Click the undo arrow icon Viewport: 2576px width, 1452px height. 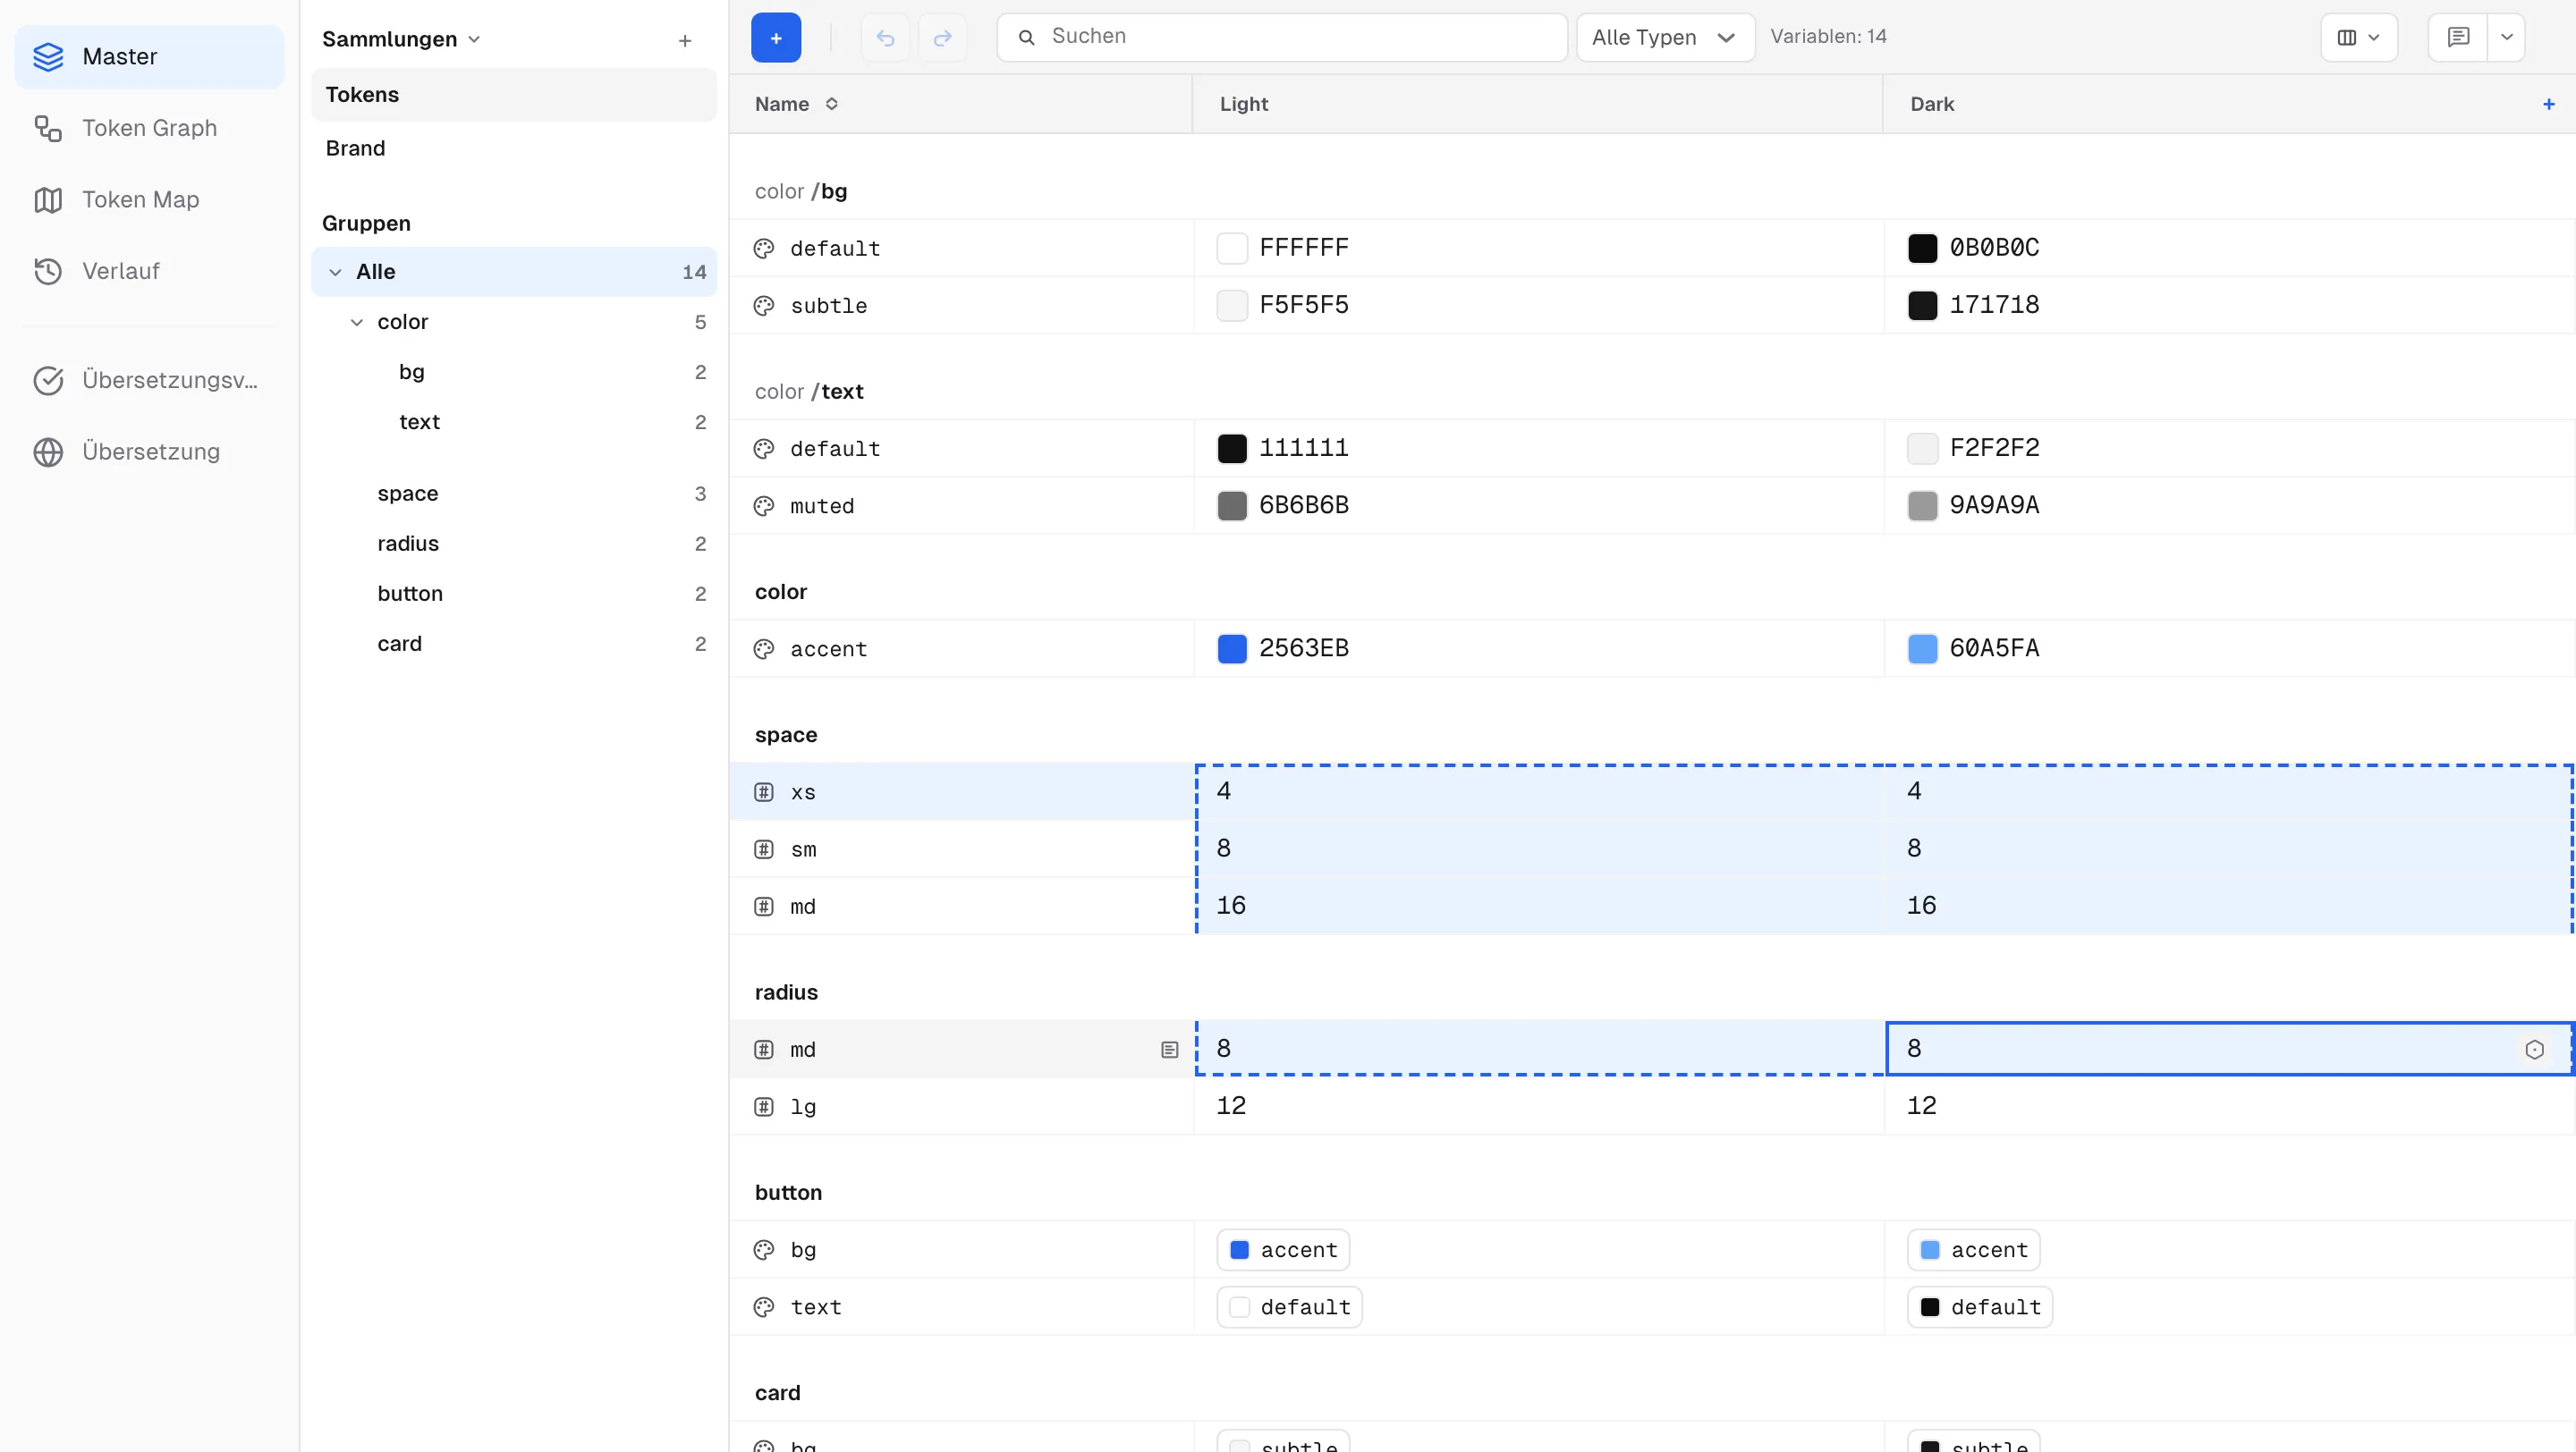(885, 38)
